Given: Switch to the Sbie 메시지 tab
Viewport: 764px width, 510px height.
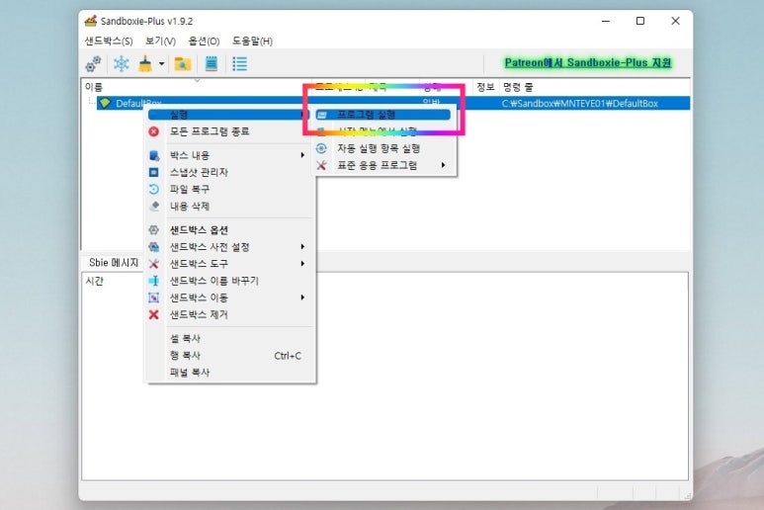Looking at the screenshot, I should pos(114,263).
